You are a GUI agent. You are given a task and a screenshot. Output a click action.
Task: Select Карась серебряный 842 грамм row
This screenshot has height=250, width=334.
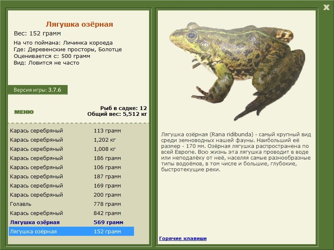71,213
